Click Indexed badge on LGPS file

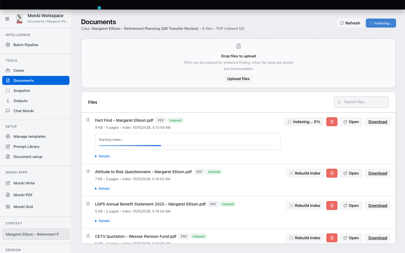click(228, 204)
